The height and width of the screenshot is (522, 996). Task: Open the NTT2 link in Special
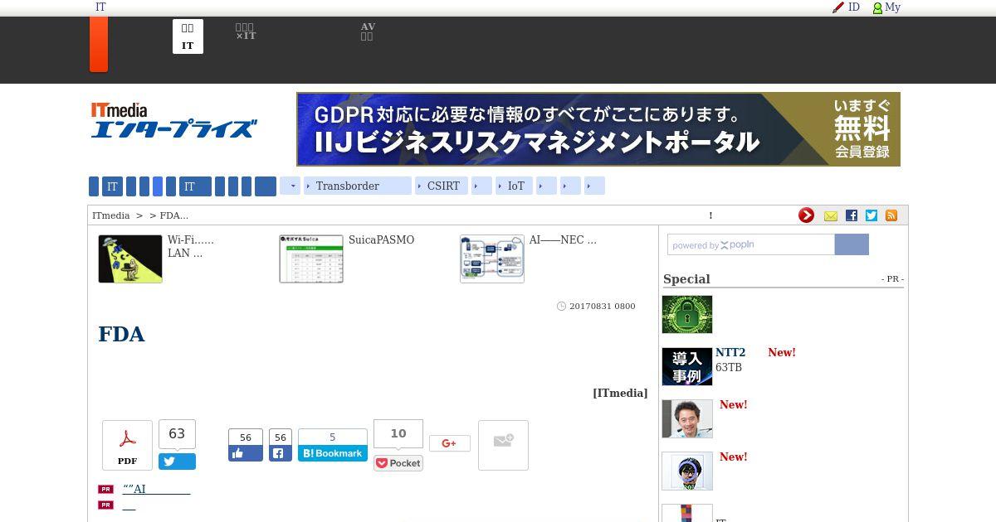(x=730, y=352)
